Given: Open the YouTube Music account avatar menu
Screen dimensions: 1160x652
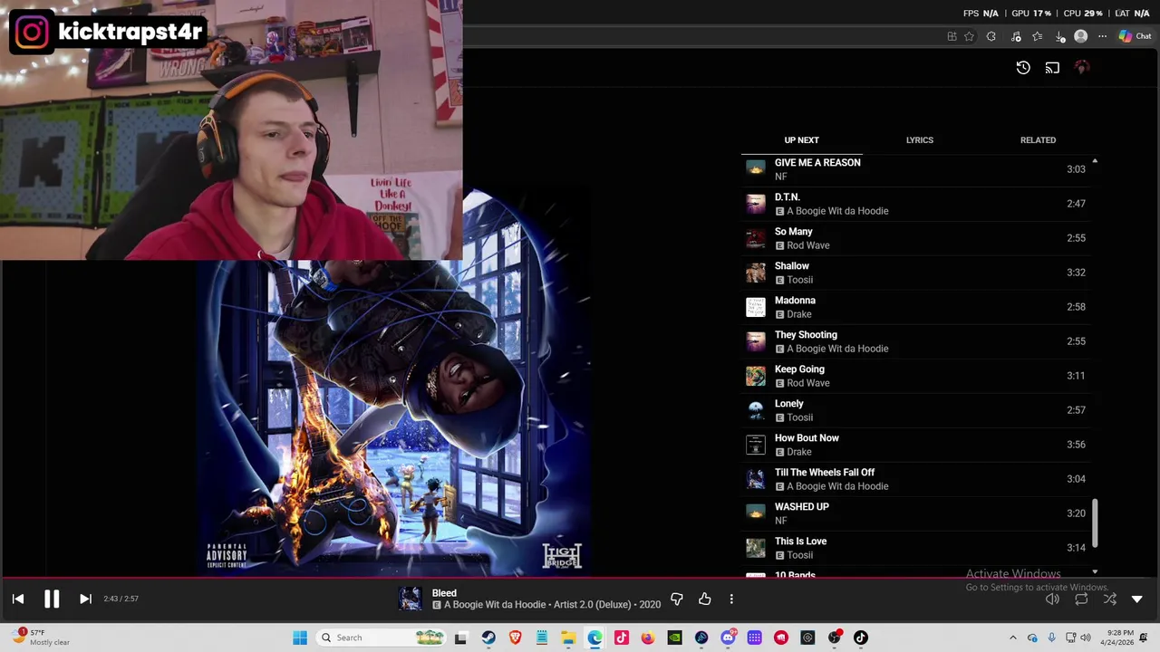Looking at the screenshot, I should 1081,67.
